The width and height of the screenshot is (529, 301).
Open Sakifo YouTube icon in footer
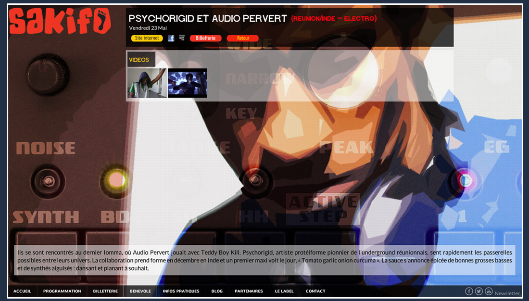pyautogui.click(x=489, y=291)
